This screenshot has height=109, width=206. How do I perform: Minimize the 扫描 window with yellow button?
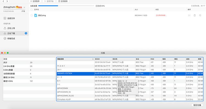[5, 53]
